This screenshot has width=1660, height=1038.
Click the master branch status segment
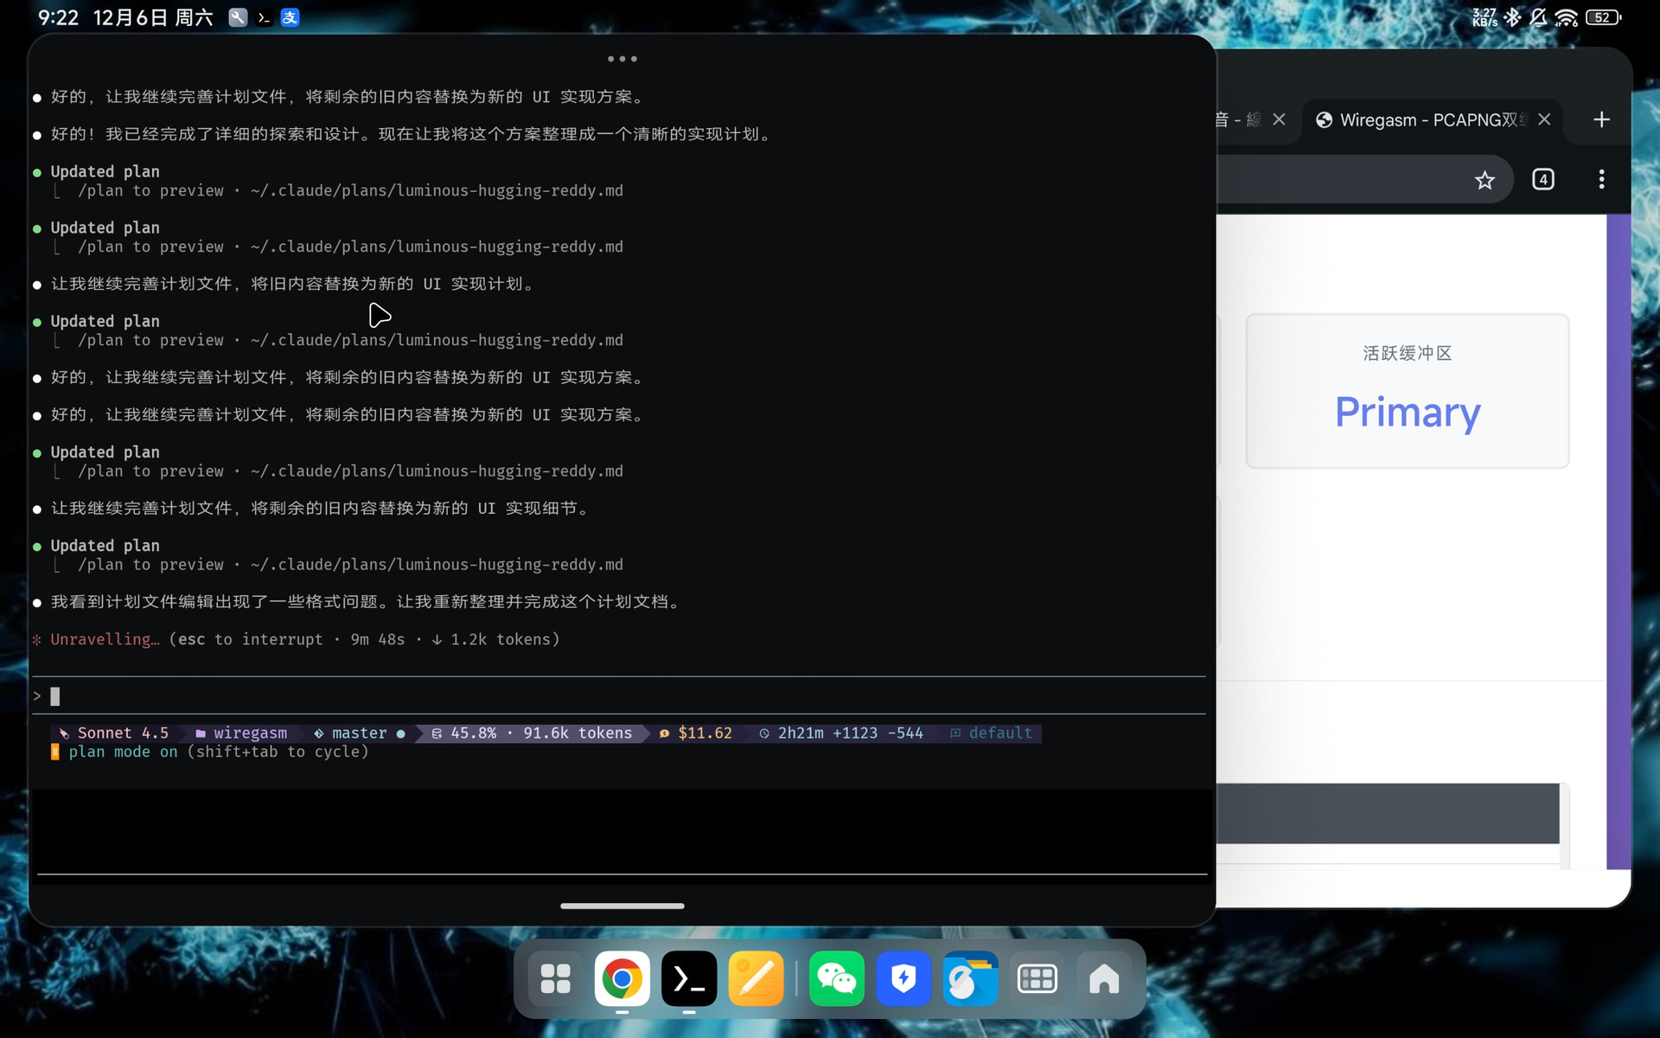tap(359, 733)
